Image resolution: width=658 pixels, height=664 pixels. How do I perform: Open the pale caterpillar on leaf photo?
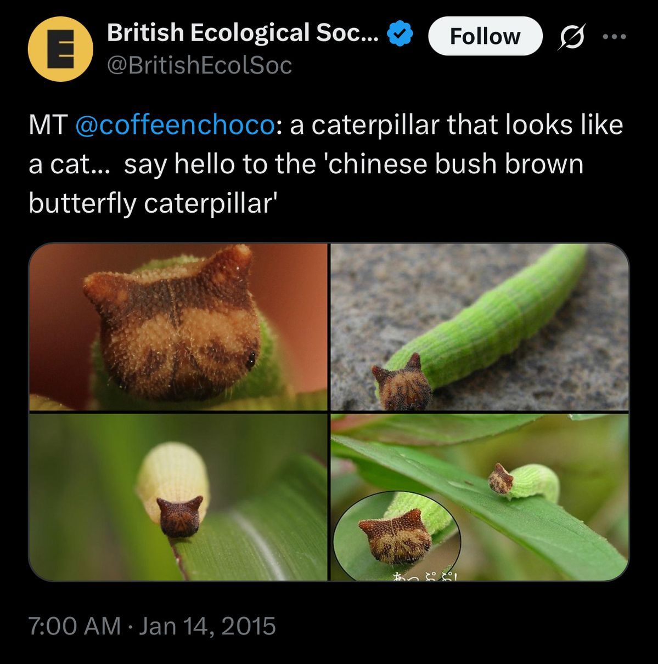point(178,497)
